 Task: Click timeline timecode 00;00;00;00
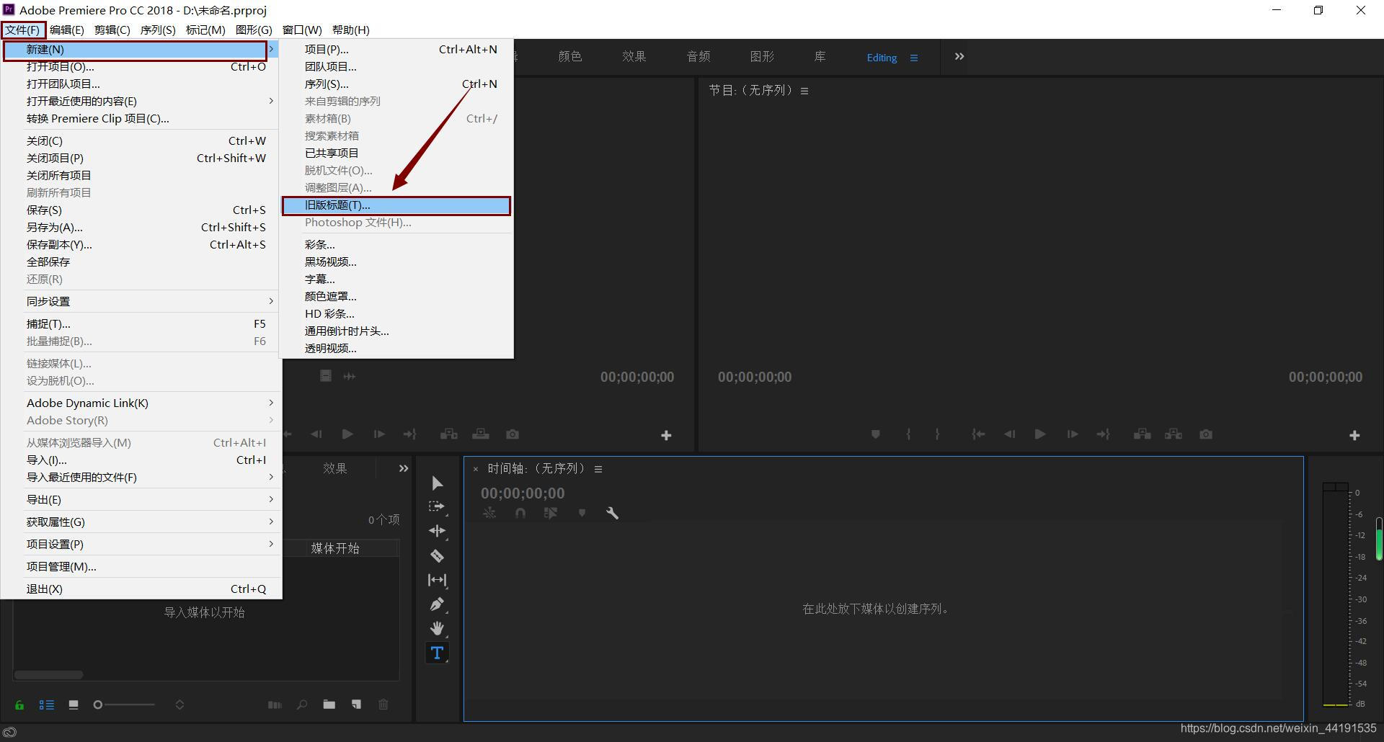[523, 493]
